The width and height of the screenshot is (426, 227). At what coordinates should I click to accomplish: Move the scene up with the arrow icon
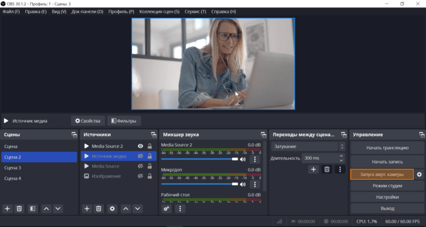click(x=46, y=208)
